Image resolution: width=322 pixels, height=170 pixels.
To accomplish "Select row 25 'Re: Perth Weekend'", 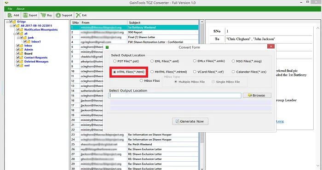I will (x=135, y=144).
